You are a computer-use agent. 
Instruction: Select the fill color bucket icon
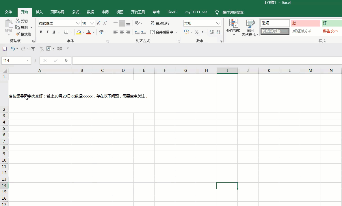[79, 32]
